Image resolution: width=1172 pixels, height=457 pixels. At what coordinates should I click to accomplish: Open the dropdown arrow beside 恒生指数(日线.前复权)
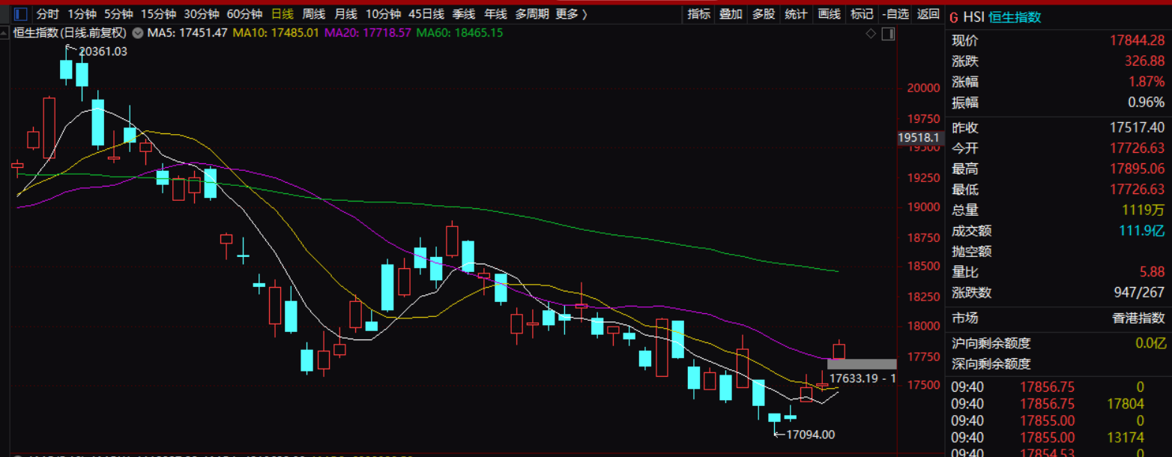(137, 33)
